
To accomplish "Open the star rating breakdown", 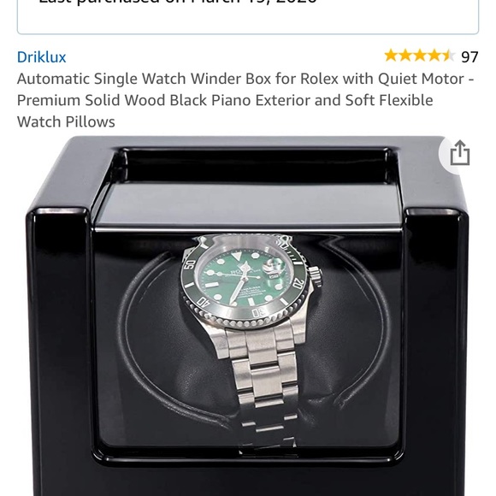I will pos(419,56).
